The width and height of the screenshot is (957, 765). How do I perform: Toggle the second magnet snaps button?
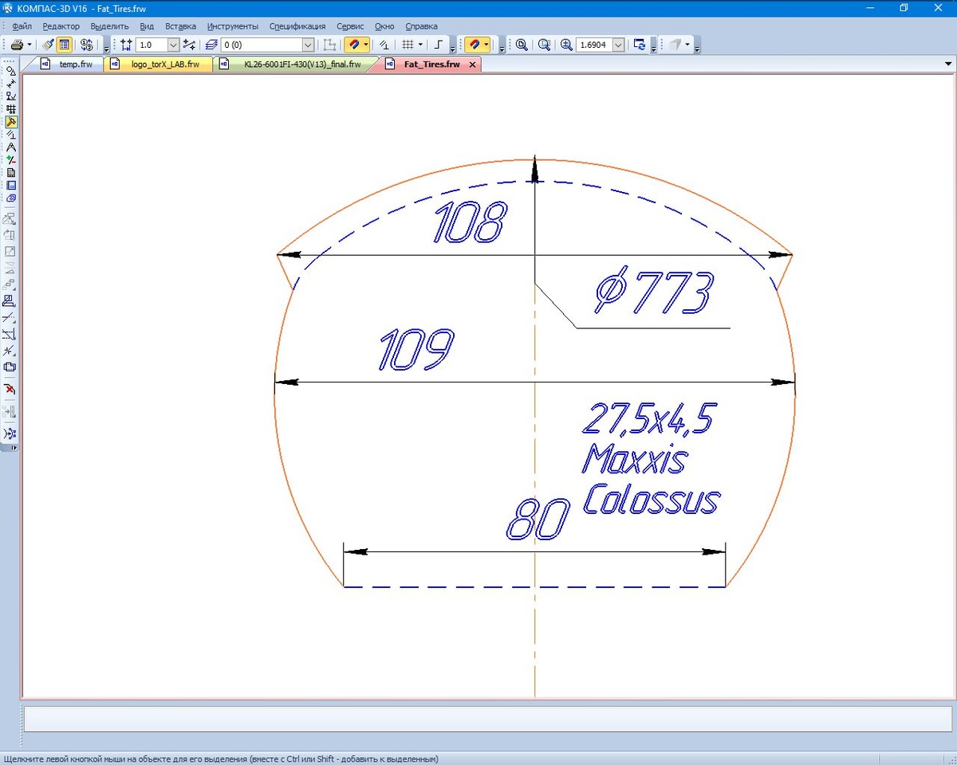tap(474, 45)
